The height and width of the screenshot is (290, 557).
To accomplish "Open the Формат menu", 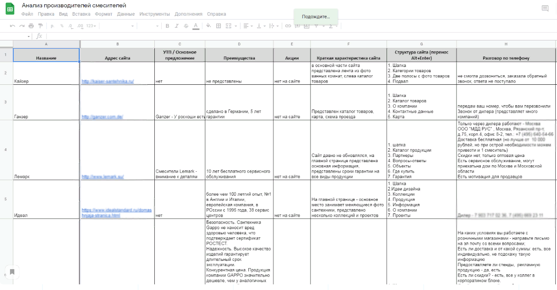I will pyautogui.click(x=103, y=14).
